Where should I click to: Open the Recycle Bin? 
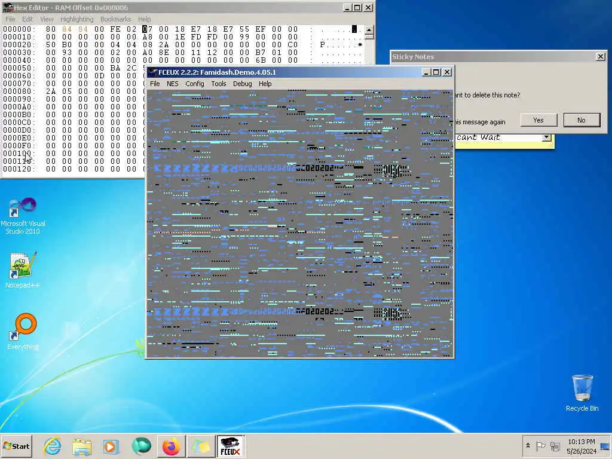pos(582,393)
